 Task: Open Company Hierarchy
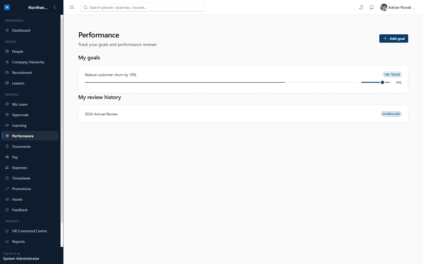coord(30,62)
